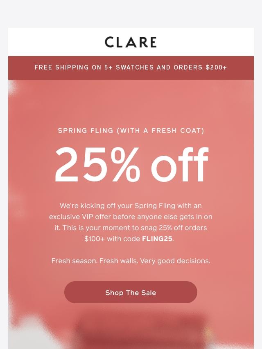The image size is (262, 349).
Task: Click the "$100+" order minimum text
Action: click(x=95, y=239)
